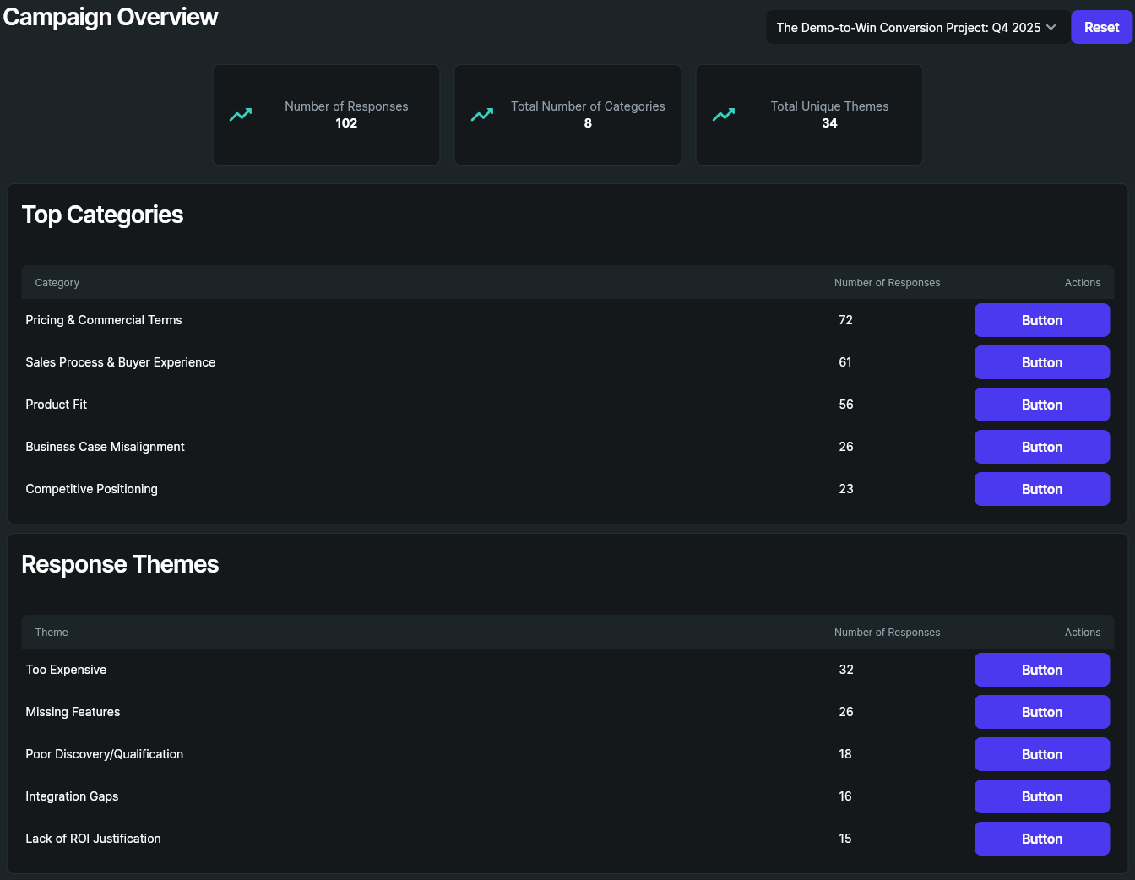Click trend icon in Number of Responses card
This screenshot has width=1135, height=880.
241,115
